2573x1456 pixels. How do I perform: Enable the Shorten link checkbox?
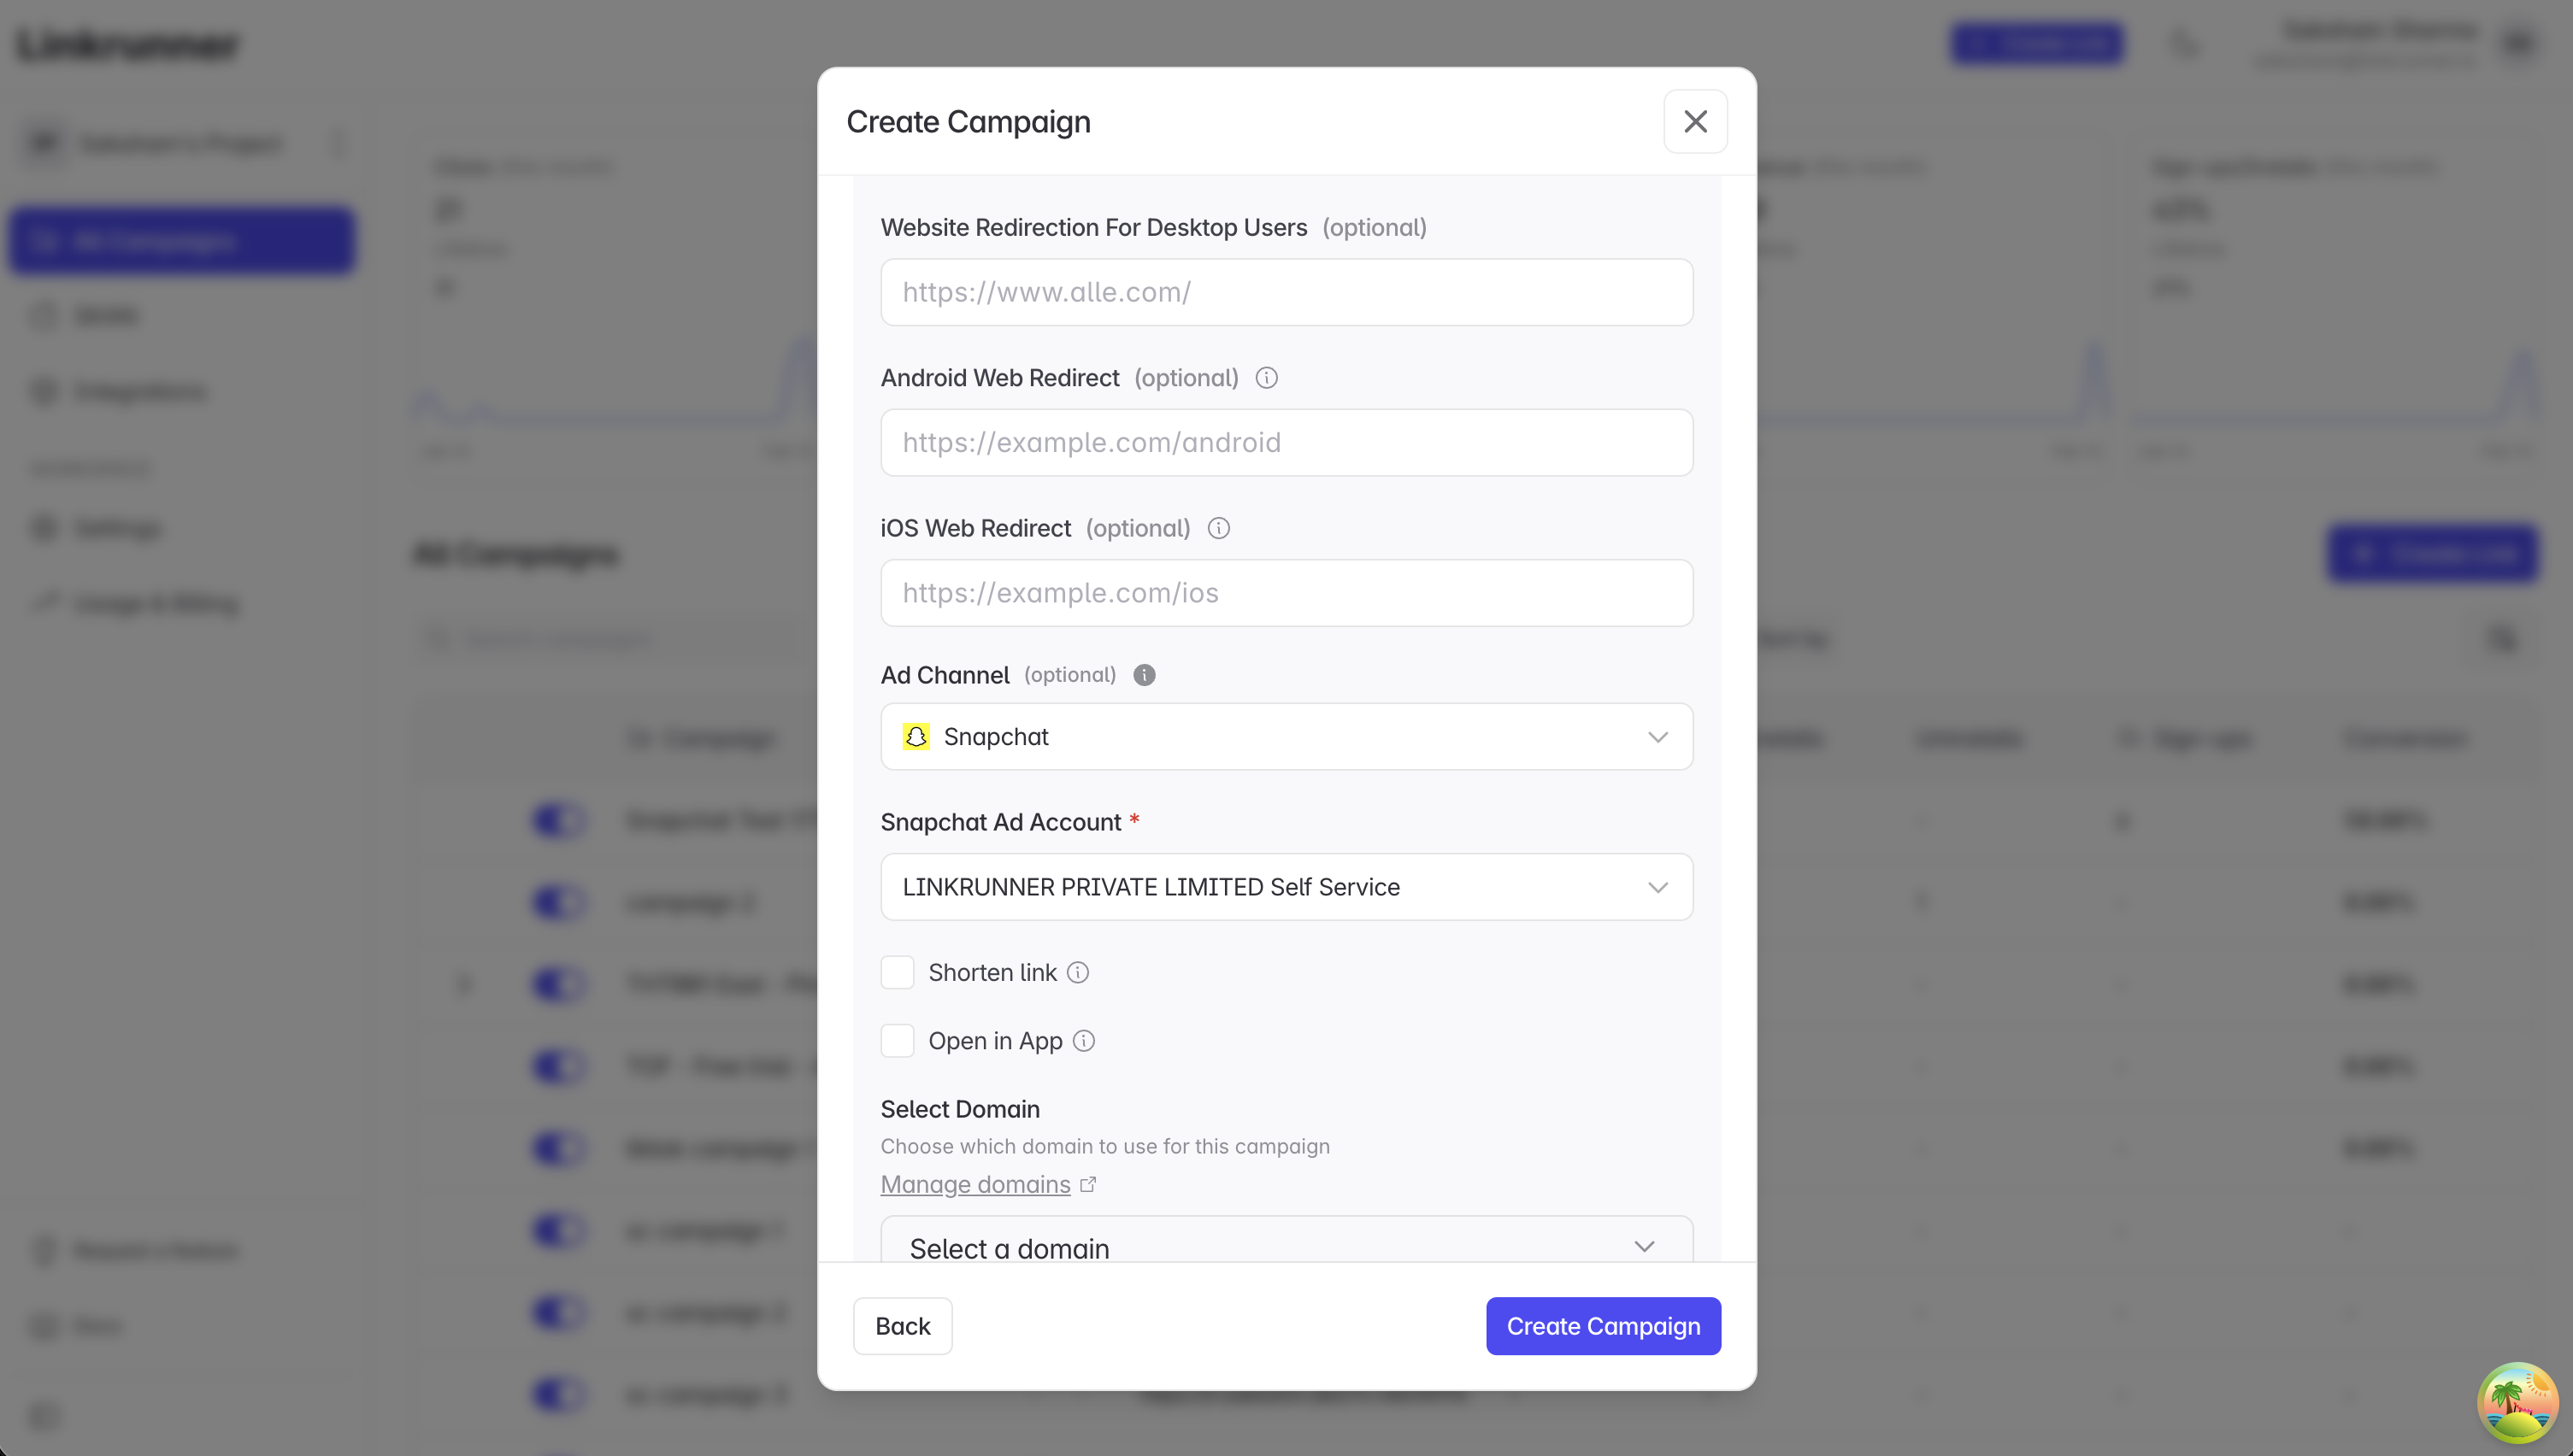(898, 973)
